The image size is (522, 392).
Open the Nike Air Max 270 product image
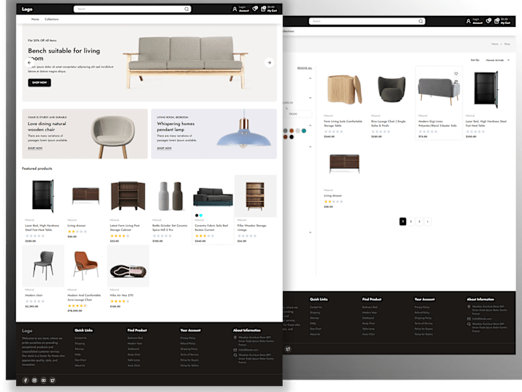point(128,266)
